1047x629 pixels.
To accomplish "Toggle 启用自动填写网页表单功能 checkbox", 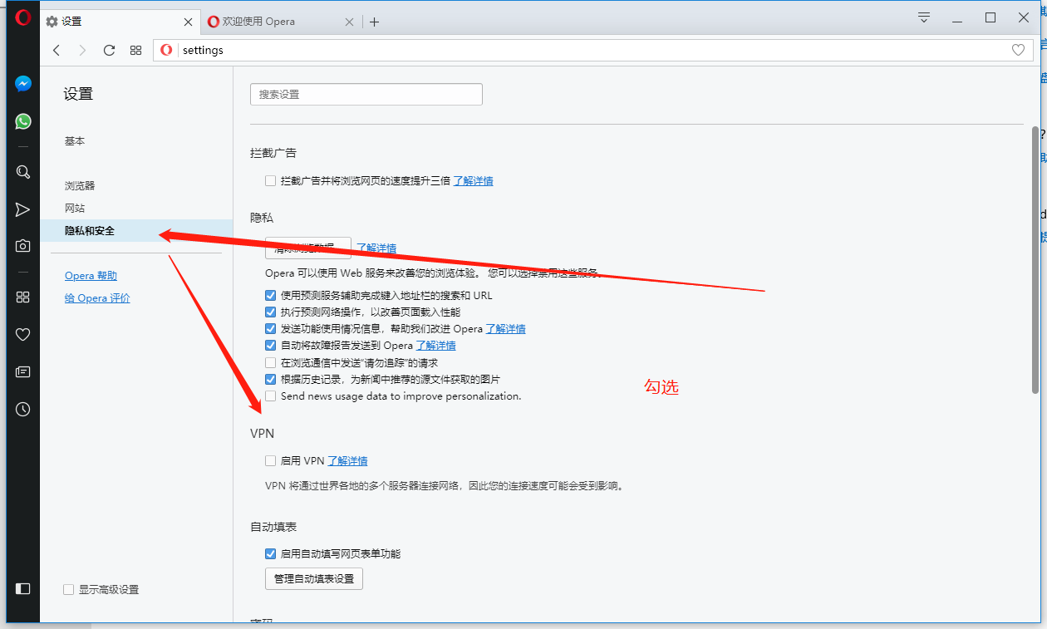I will point(270,553).
